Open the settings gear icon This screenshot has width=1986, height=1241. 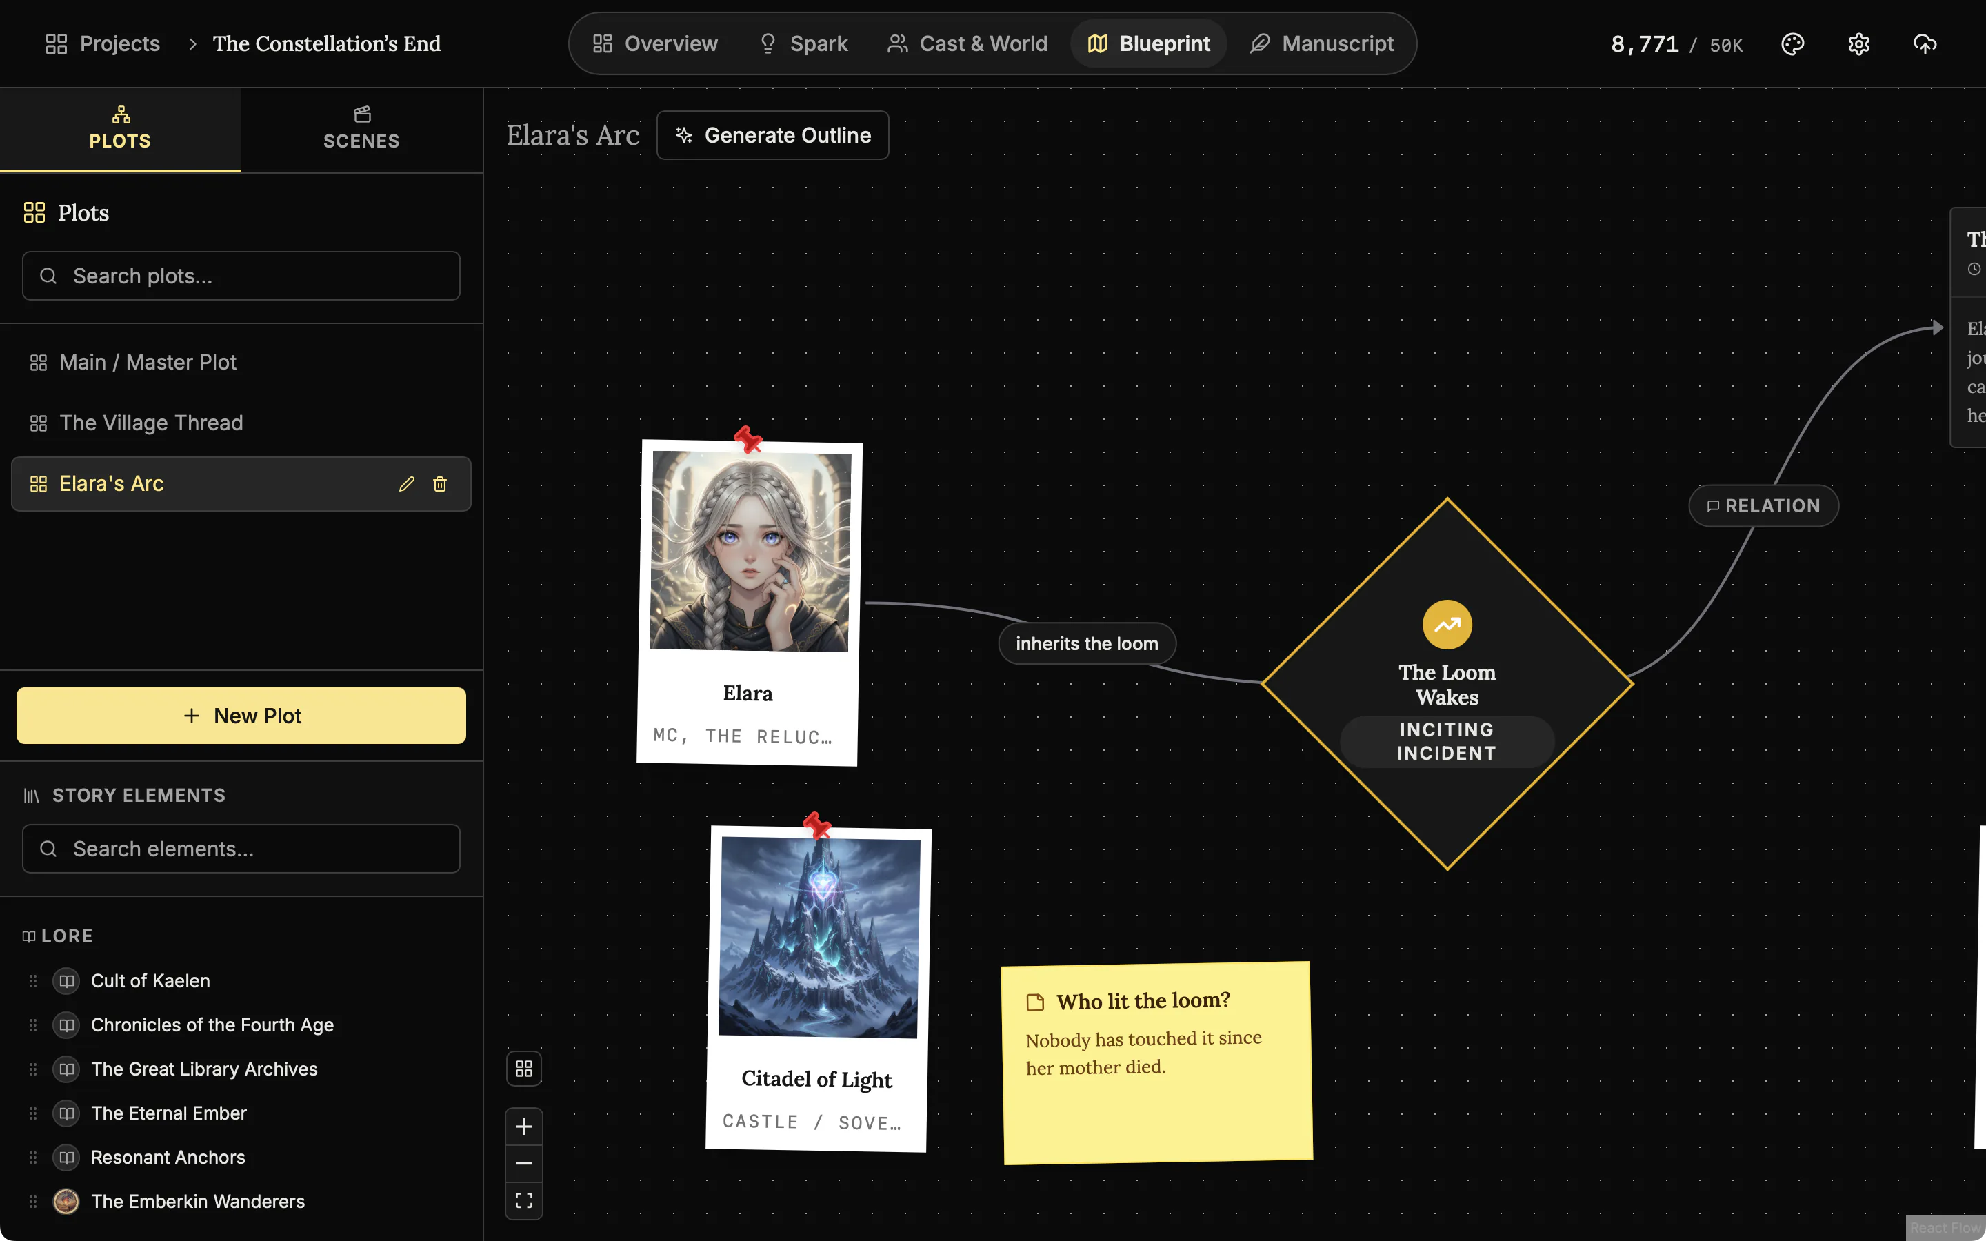(1858, 43)
